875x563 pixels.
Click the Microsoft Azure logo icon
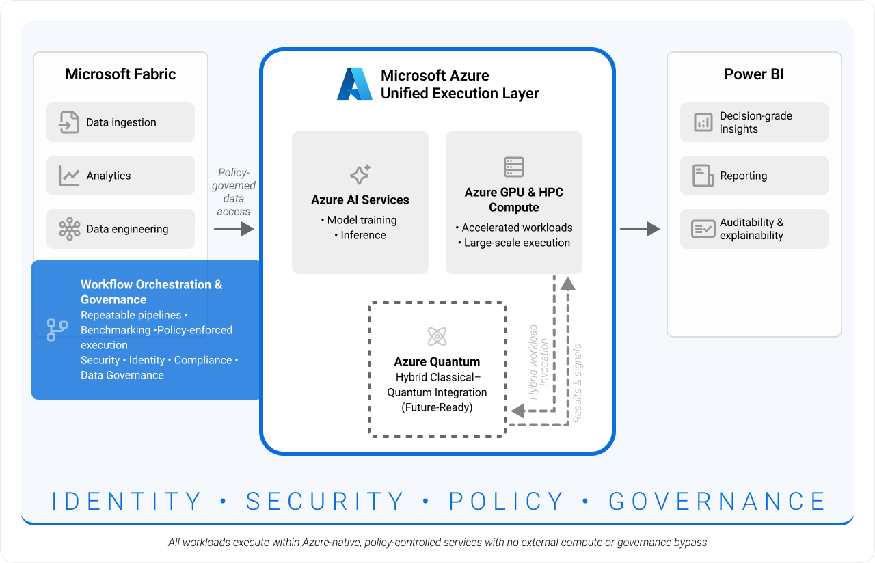354,84
